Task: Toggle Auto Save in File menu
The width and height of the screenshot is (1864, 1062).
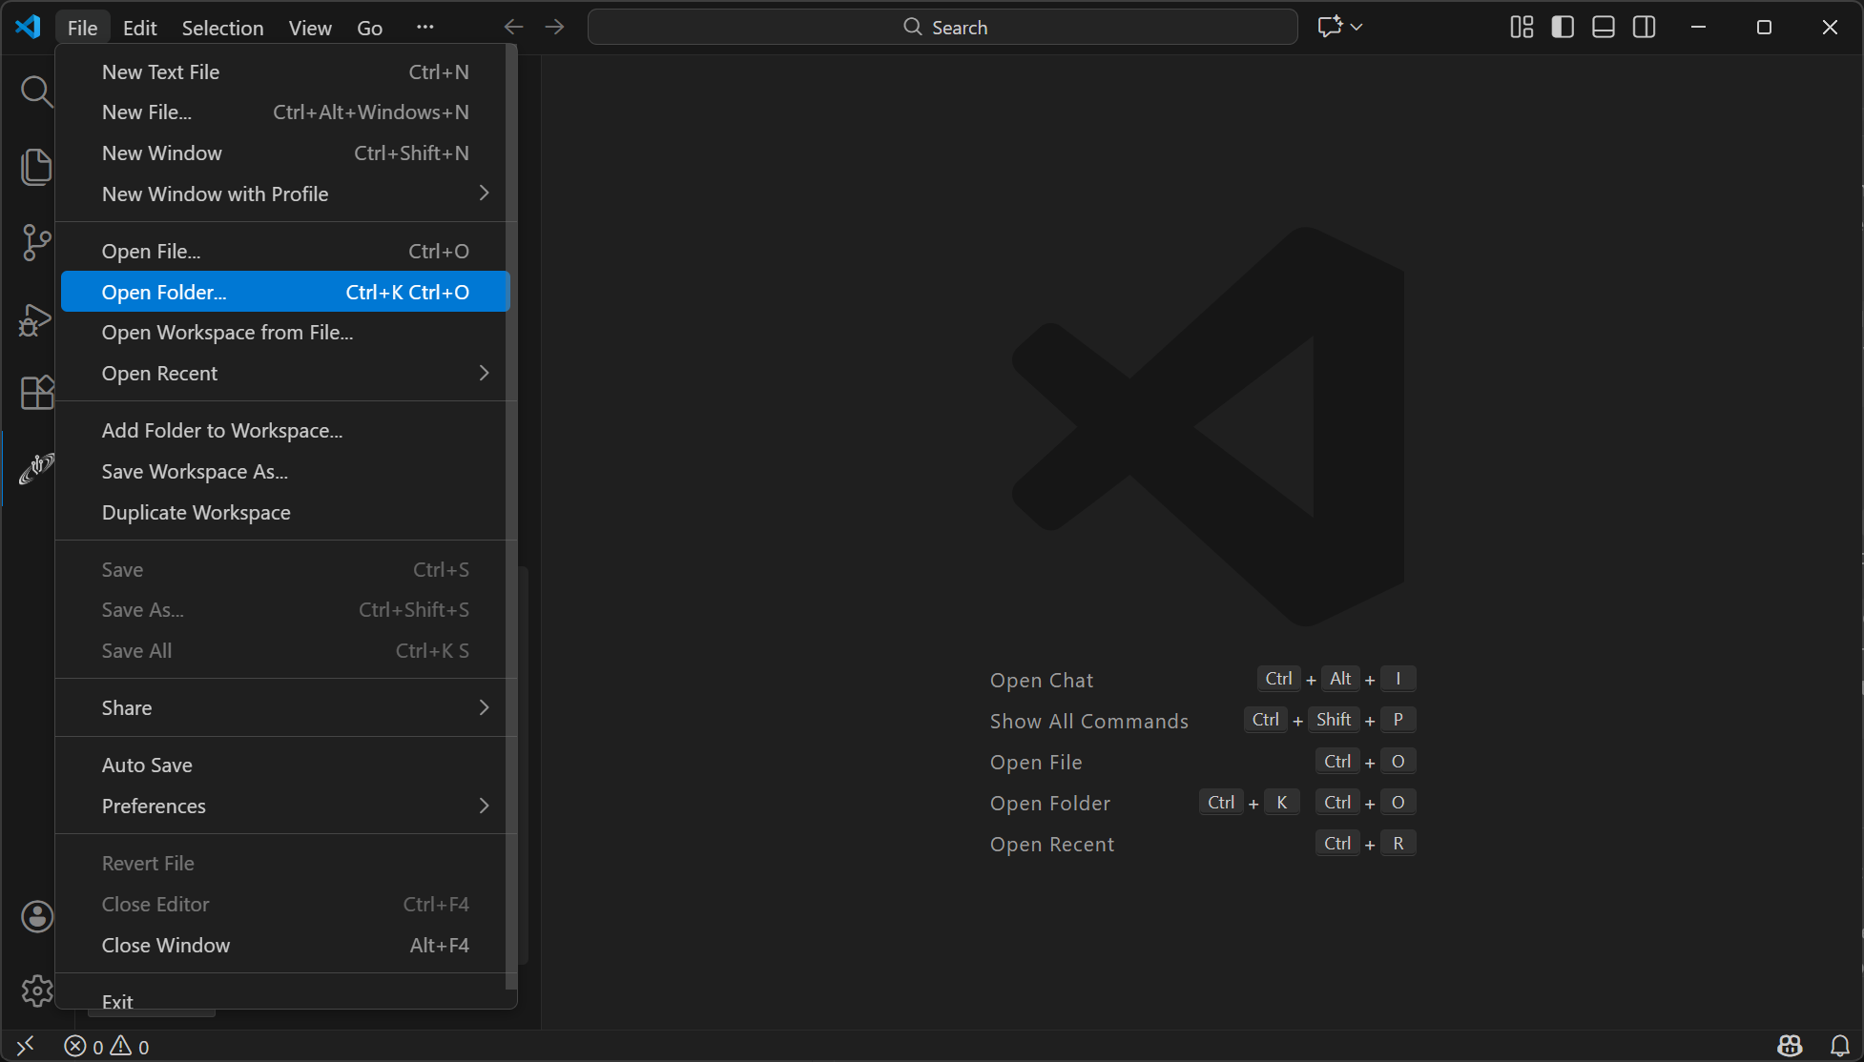Action: coord(285,766)
